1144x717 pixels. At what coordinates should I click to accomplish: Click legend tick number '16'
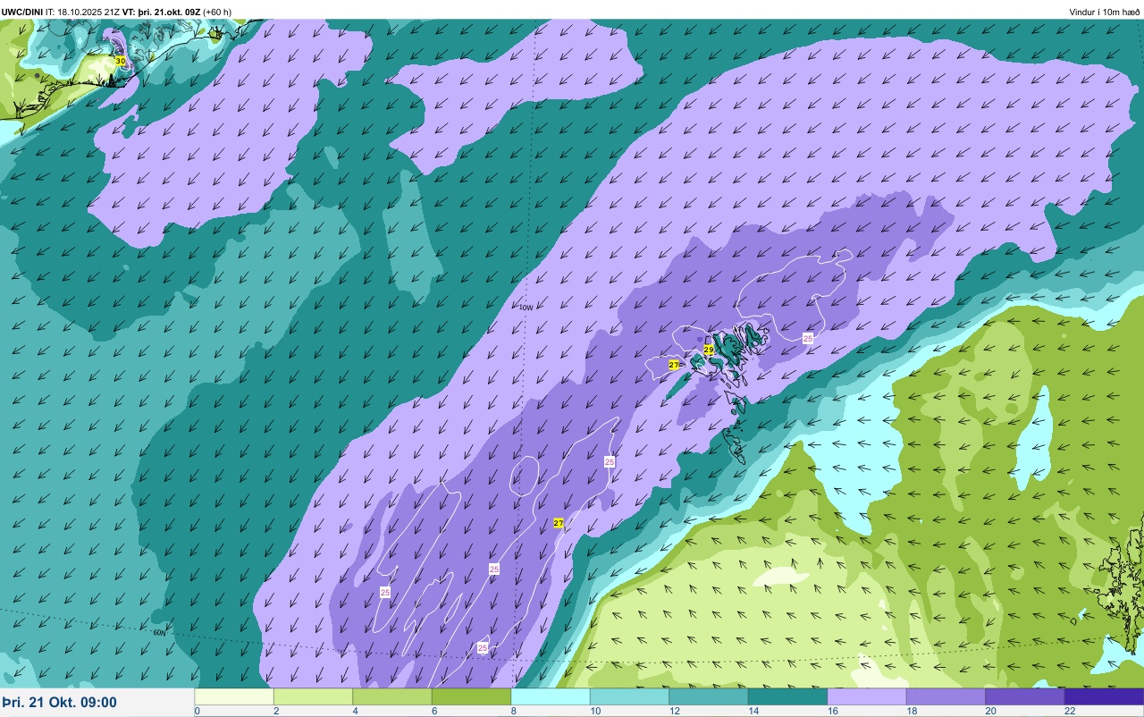(832, 711)
